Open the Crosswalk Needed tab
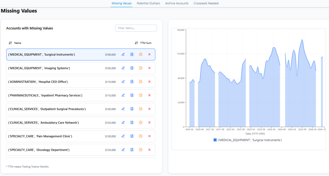Viewport: 329px width, 176px height. click(206, 3)
